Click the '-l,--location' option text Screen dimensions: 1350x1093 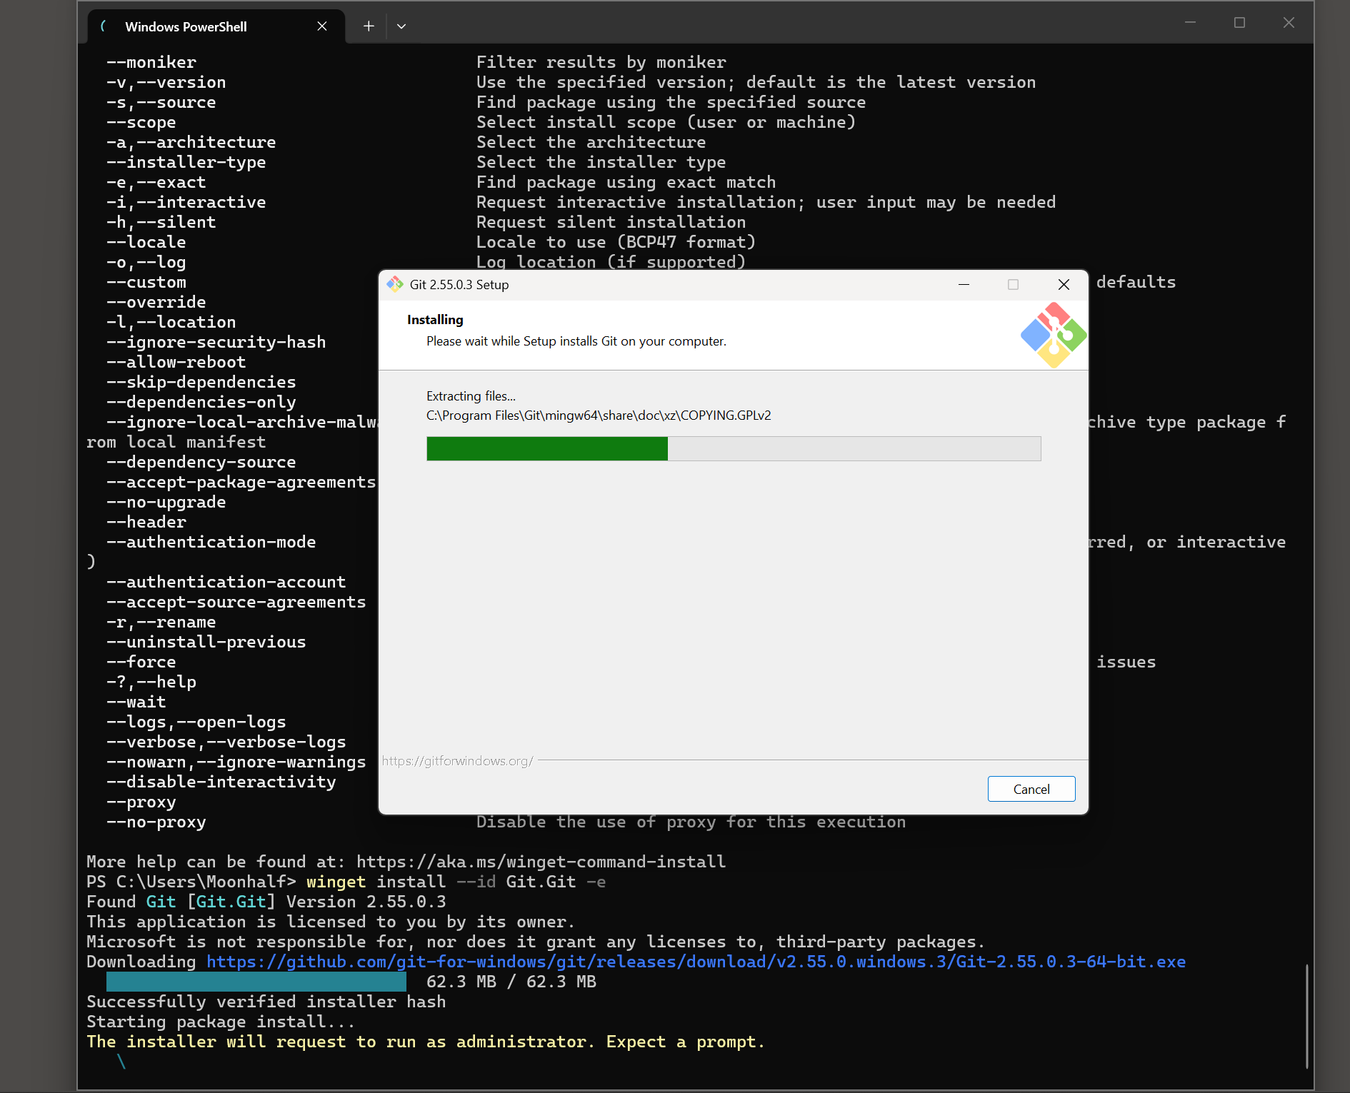[x=171, y=322]
